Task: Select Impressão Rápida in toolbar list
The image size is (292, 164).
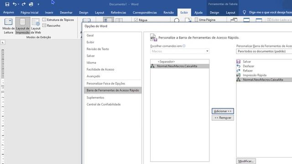Action: pyautogui.click(x=264, y=75)
